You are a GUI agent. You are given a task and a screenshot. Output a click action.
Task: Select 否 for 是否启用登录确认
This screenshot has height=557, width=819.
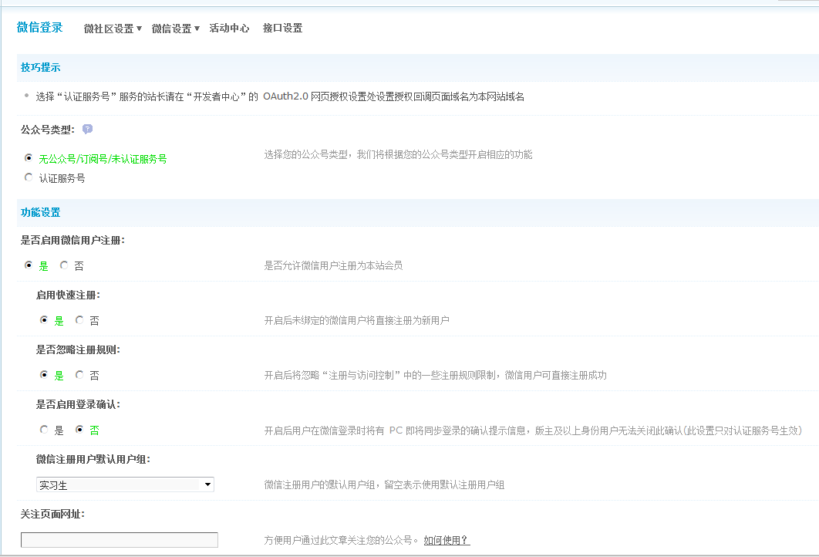click(79, 430)
